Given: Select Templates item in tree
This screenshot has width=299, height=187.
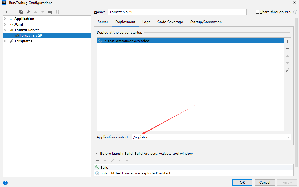Looking at the screenshot, I should click(23, 41).
